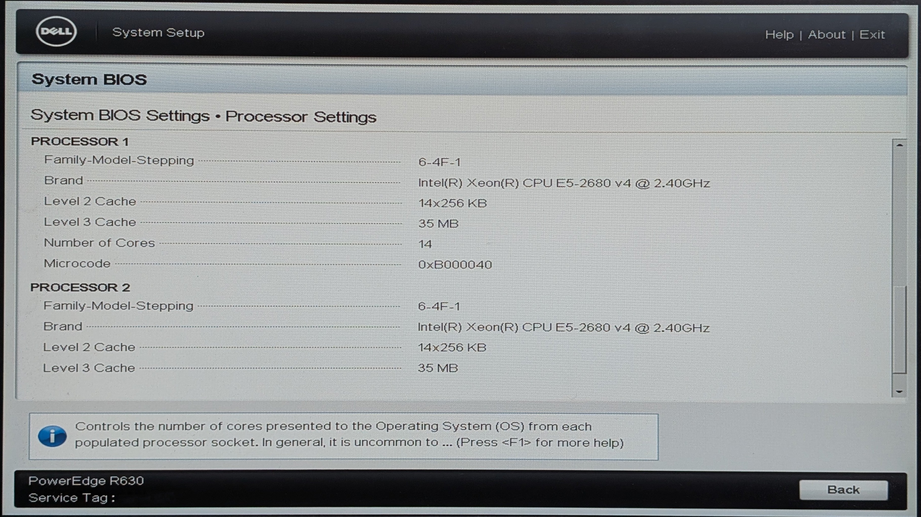Click the System Setup title text
921x517 pixels.
(x=158, y=32)
